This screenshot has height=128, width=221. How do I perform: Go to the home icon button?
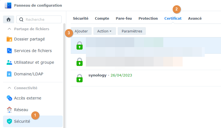click(9, 19)
